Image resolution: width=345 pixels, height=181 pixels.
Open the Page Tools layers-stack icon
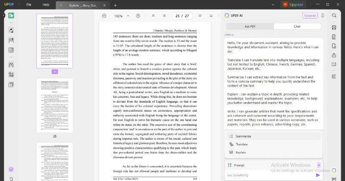(11, 84)
